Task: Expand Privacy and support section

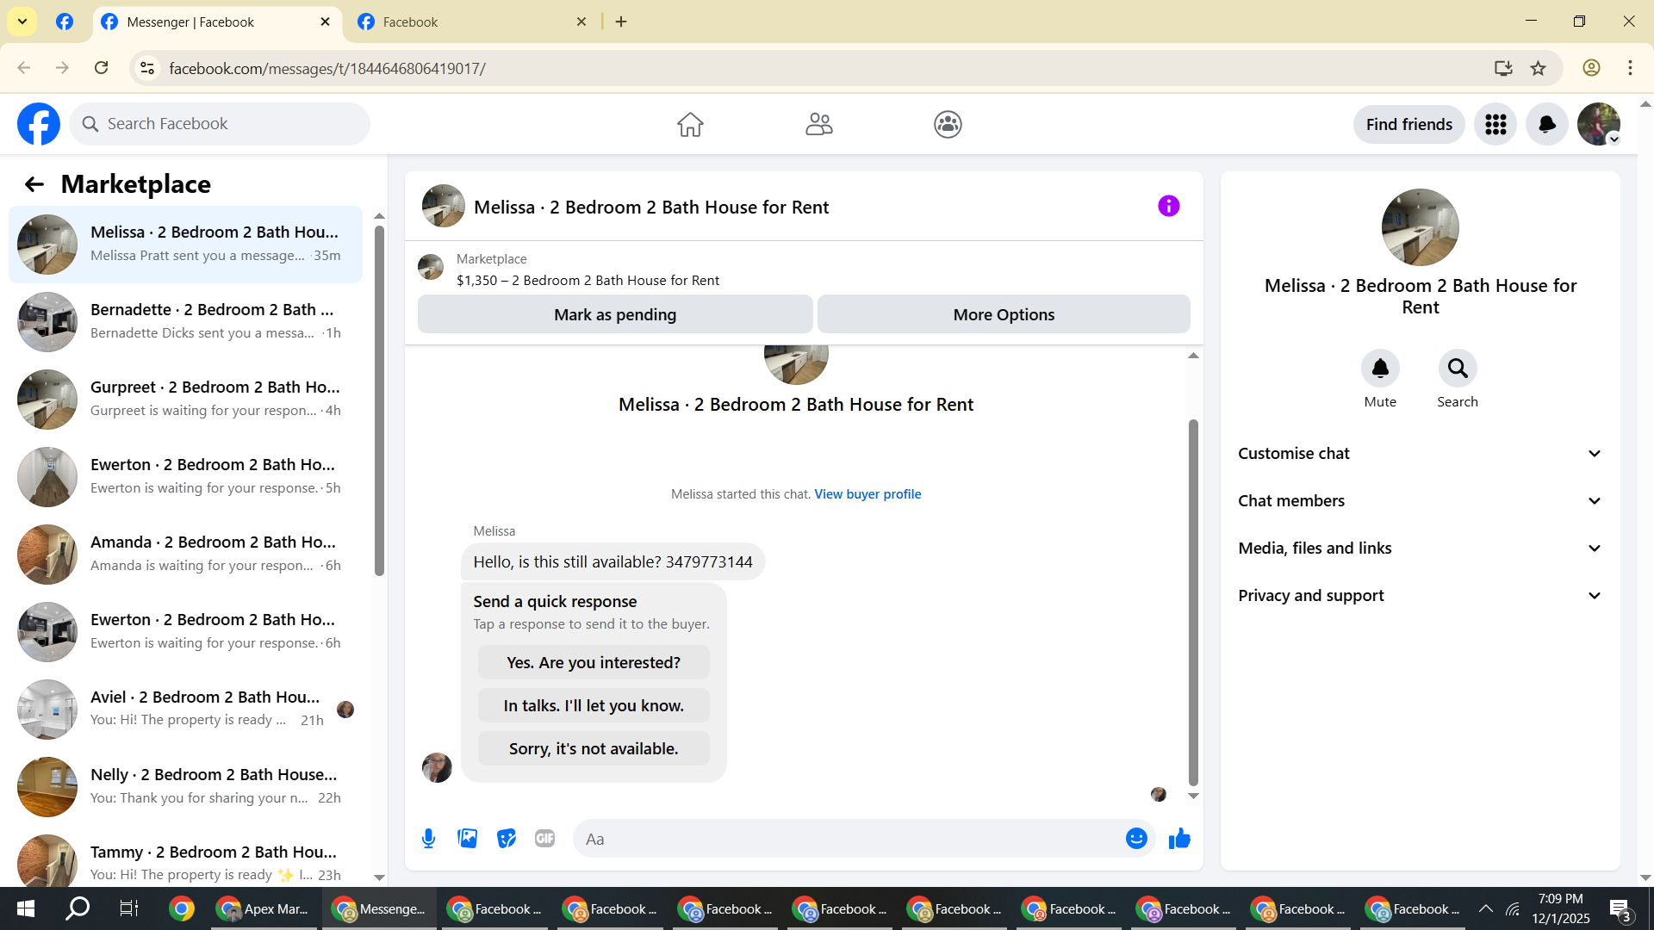Action: (x=1421, y=596)
